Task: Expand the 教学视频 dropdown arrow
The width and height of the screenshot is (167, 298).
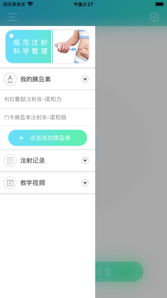Action: (85, 183)
